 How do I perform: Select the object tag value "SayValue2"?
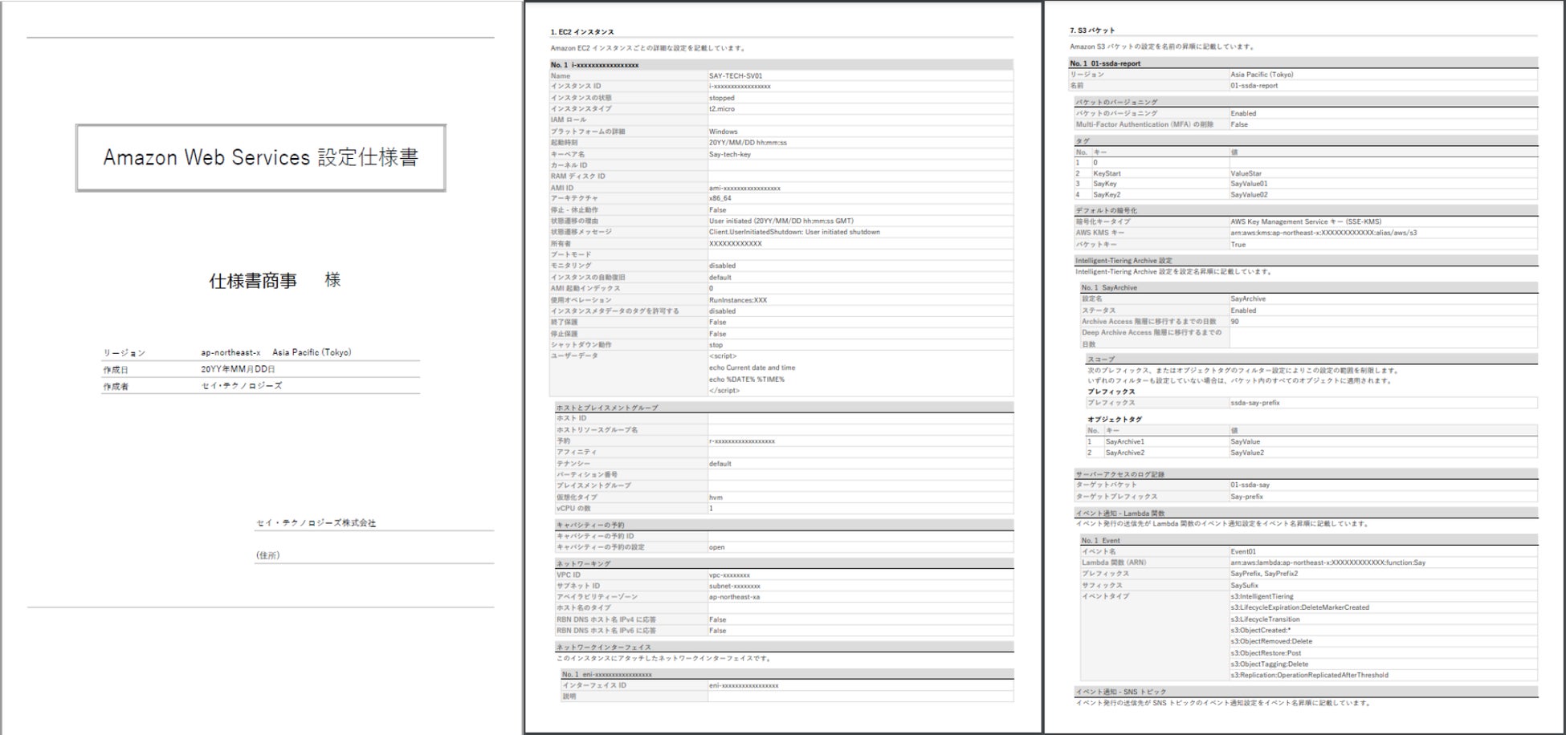(x=1247, y=453)
